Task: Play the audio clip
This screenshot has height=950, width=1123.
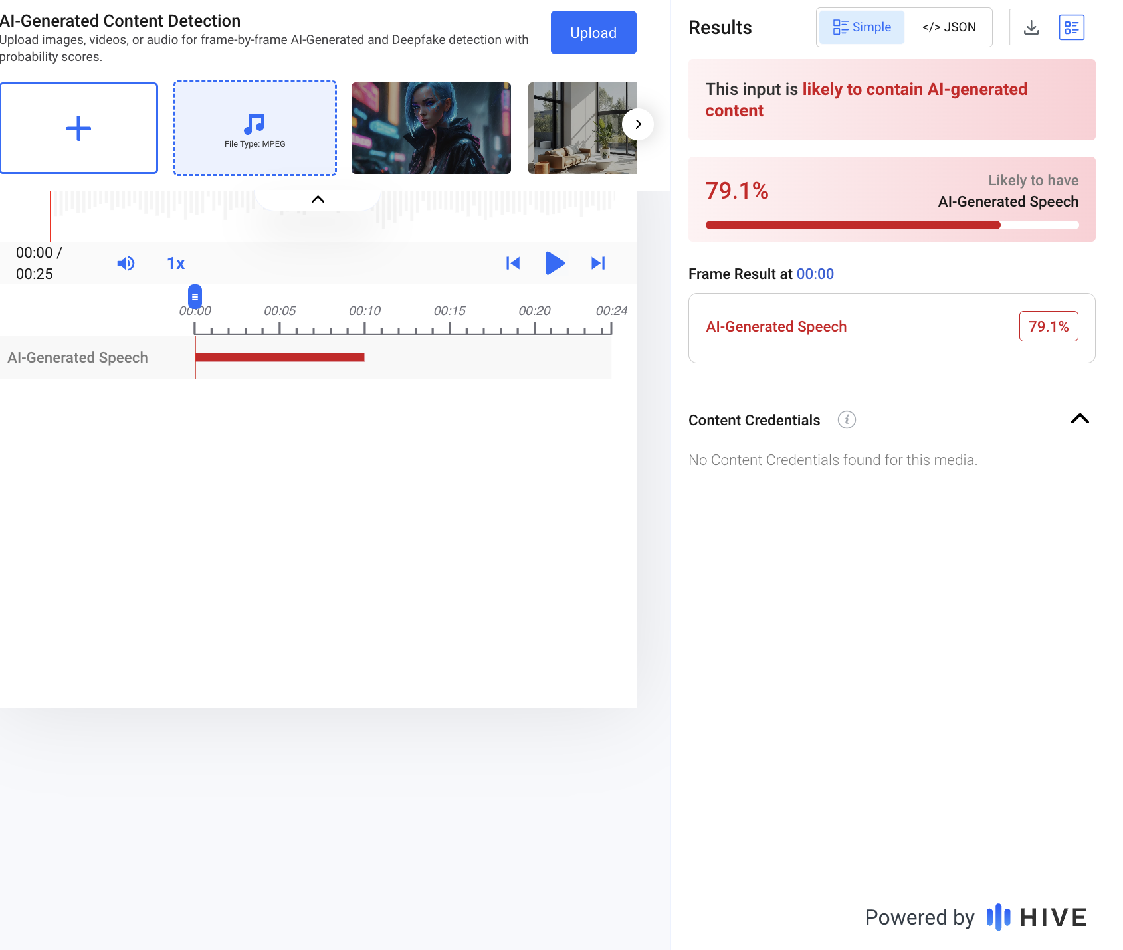Action: point(555,264)
